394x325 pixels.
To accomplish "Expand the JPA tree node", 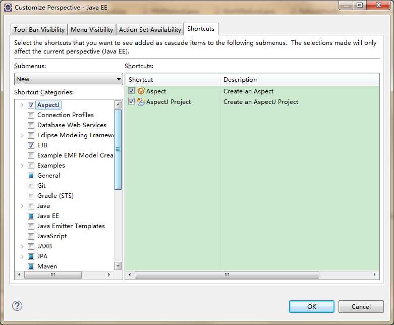I will click(22, 256).
